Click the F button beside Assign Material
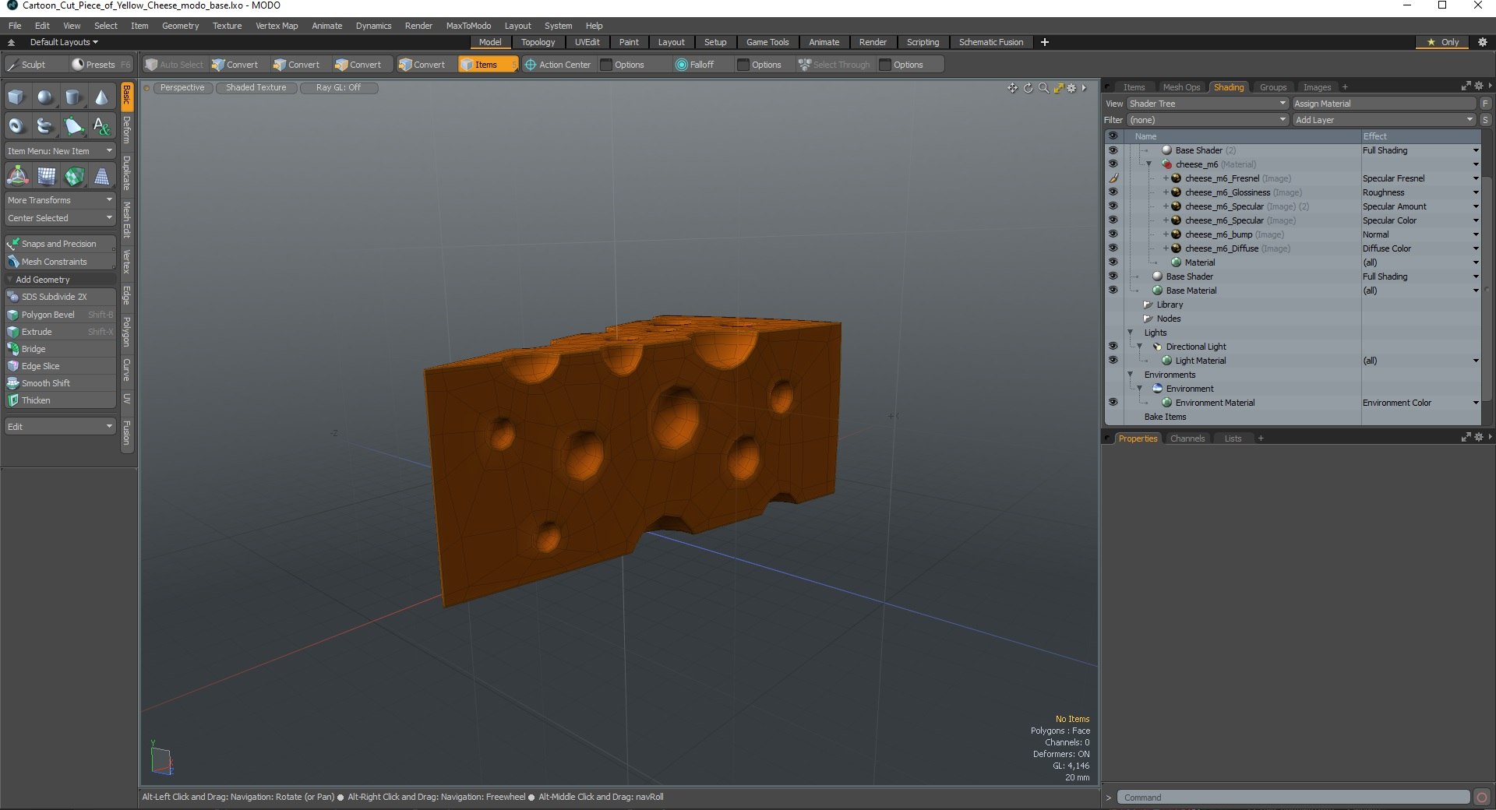The image size is (1496, 810). [x=1485, y=104]
